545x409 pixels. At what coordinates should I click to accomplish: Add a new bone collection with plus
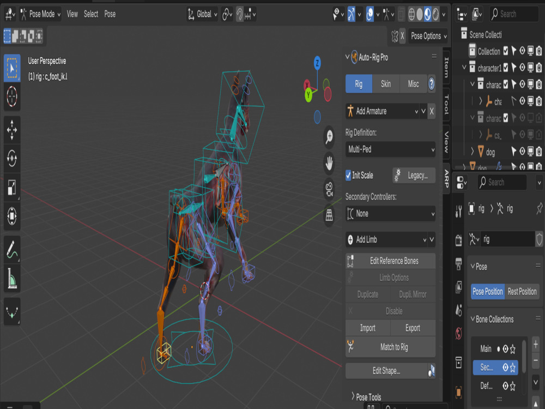(536, 344)
